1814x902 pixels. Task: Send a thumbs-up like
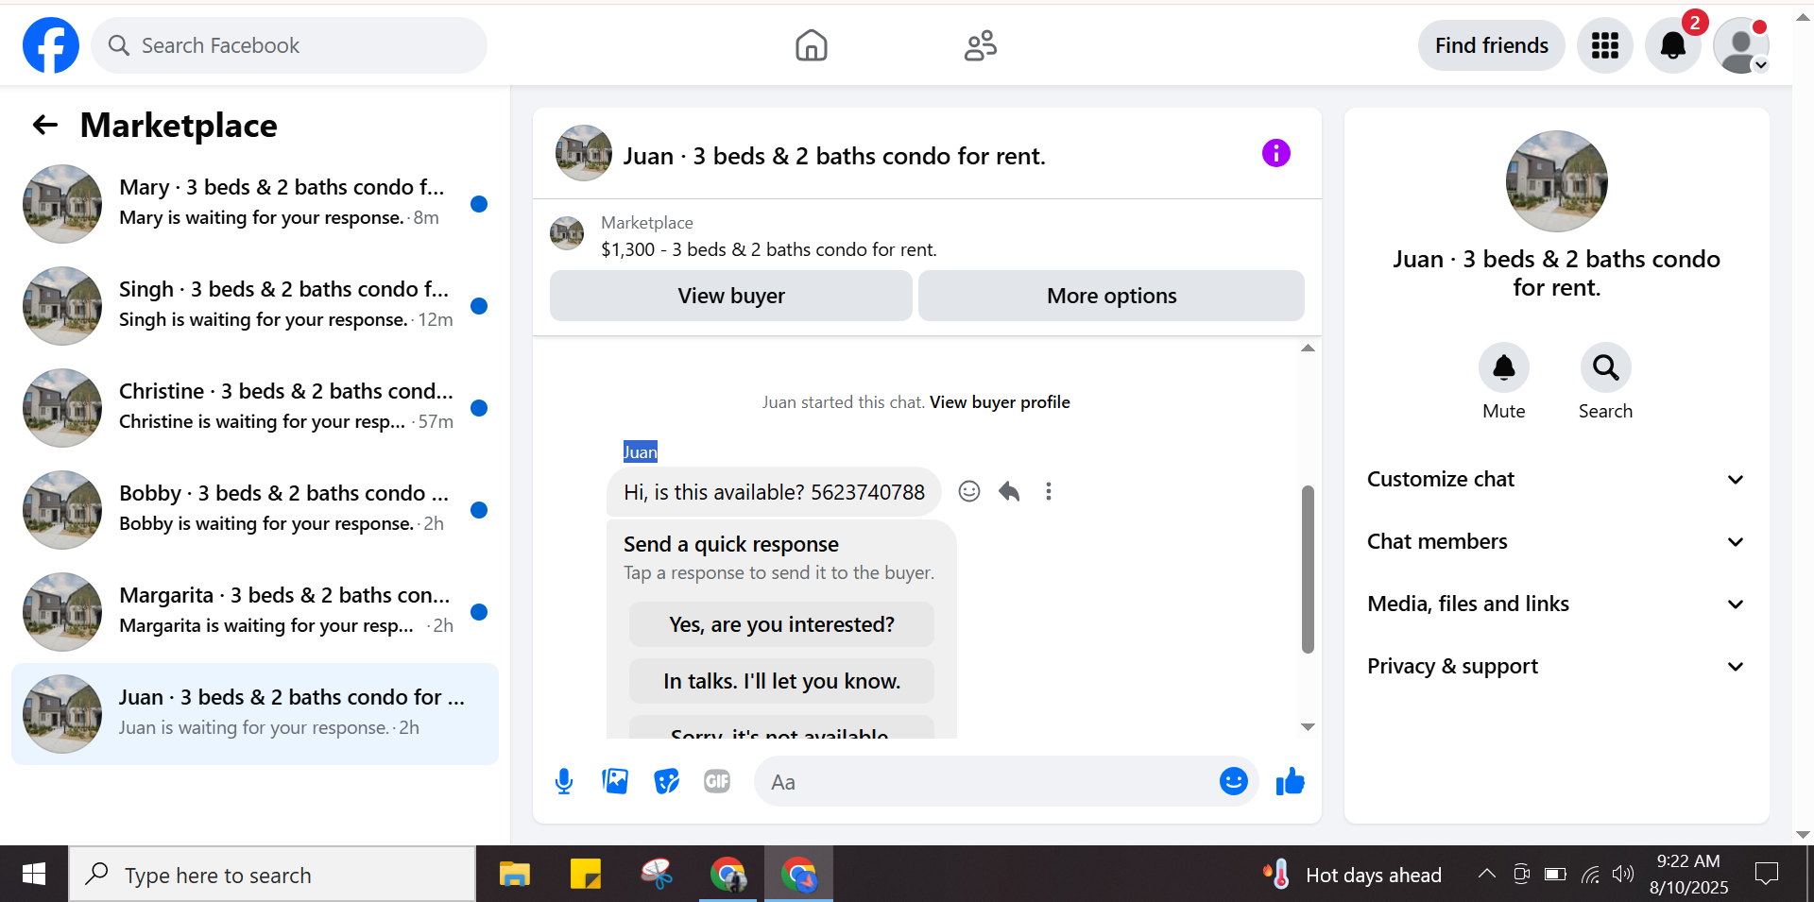1290,781
